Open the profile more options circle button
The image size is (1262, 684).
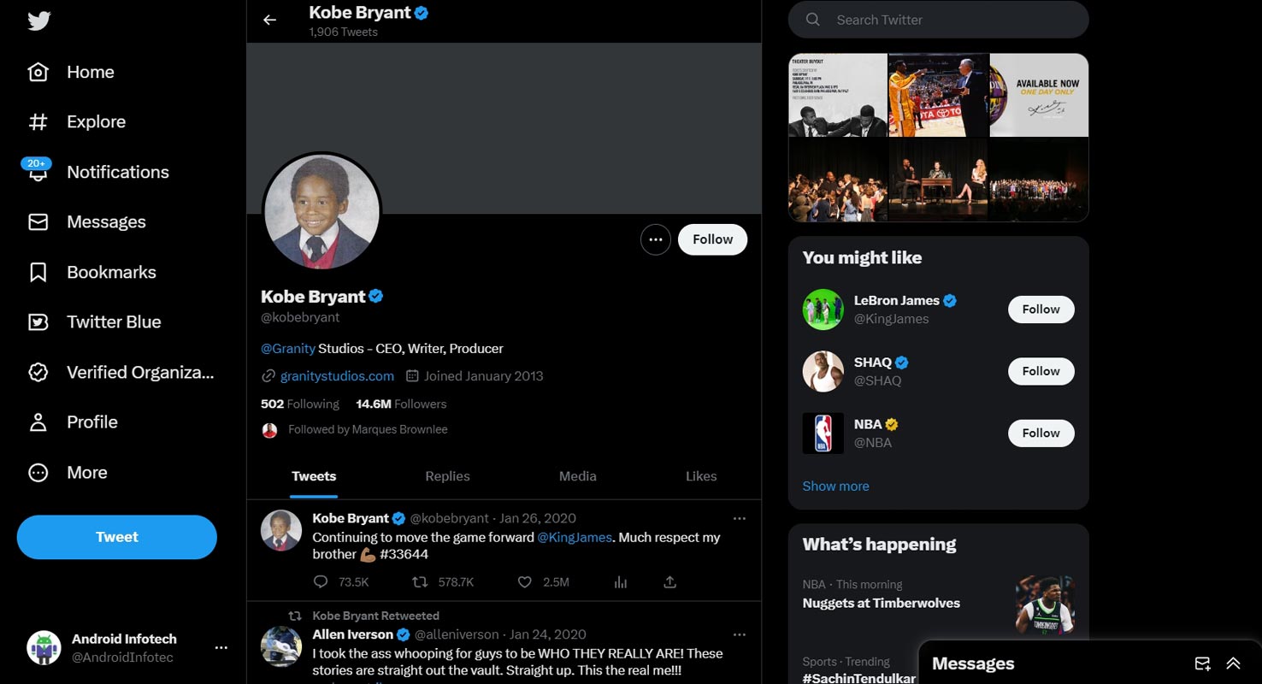pos(656,239)
